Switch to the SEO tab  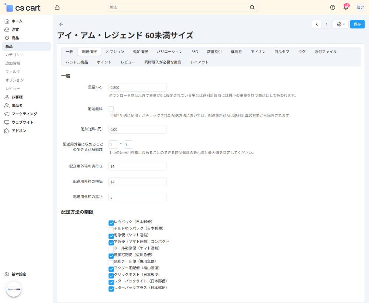[194, 52]
